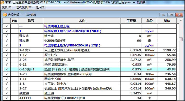Click quantity value 90 for Φ200过路拉管
This screenshot has height=101, width=185.
point(139,41)
